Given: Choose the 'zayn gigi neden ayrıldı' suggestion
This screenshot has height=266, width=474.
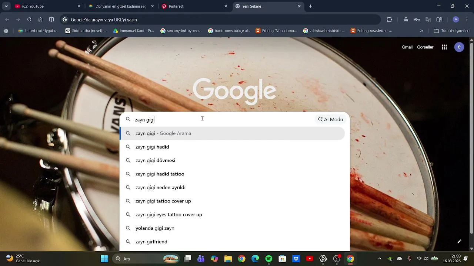Looking at the screenshot, I should (x=233, y=188).
